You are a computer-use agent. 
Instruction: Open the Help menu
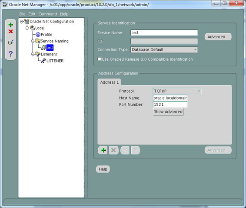(x=64, y=14)
